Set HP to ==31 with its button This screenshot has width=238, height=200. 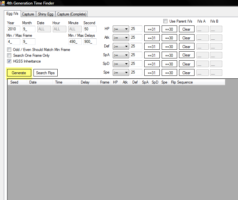click(x=152, y=29)
